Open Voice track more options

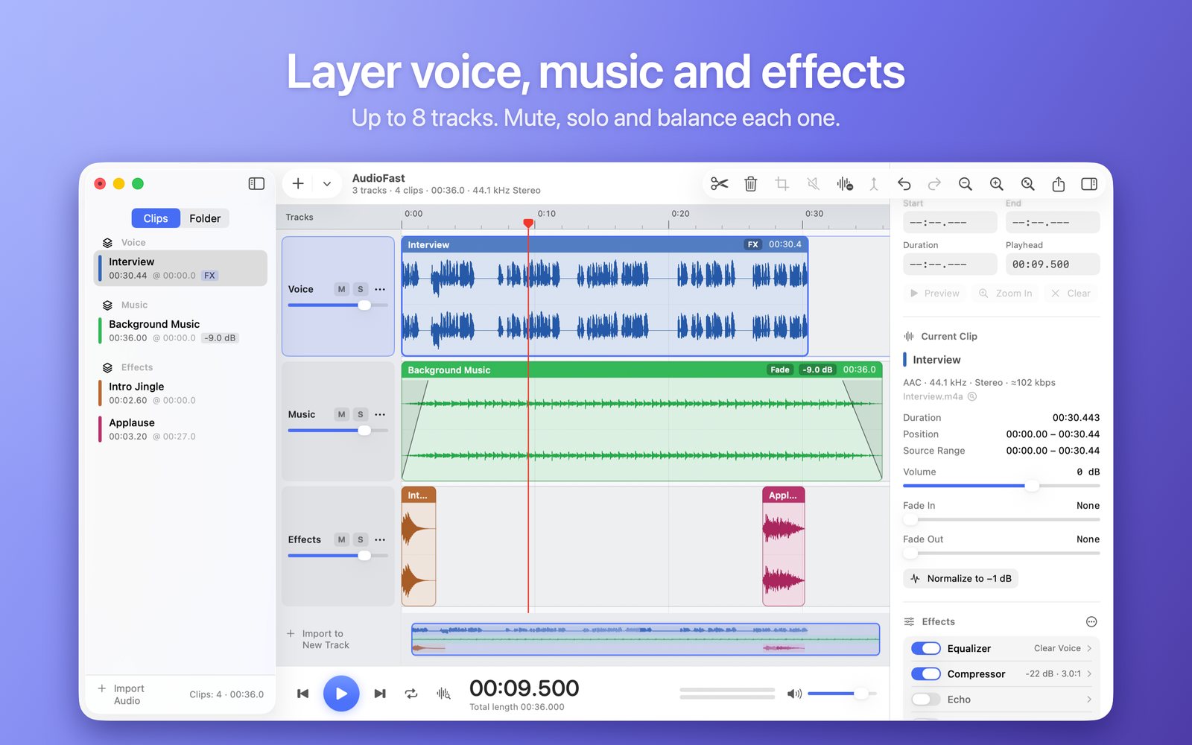[380, 289]
